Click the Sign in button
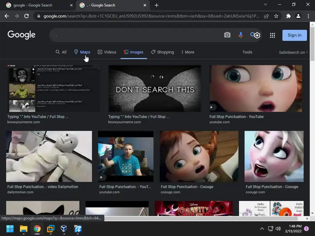Viewport: 315px width, 236px height. (294, 35)
